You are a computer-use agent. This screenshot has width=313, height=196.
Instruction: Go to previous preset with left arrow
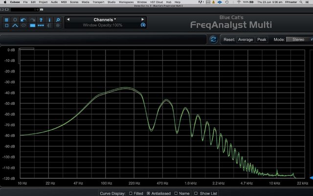click(x=68, y=20)
